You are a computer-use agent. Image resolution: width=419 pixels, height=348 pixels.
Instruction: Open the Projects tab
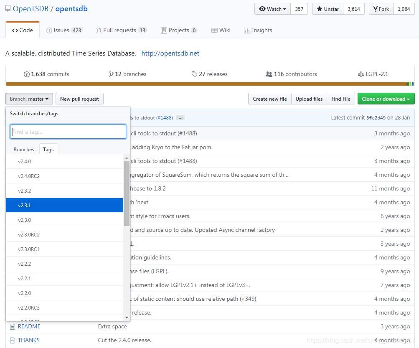(179, 30)
